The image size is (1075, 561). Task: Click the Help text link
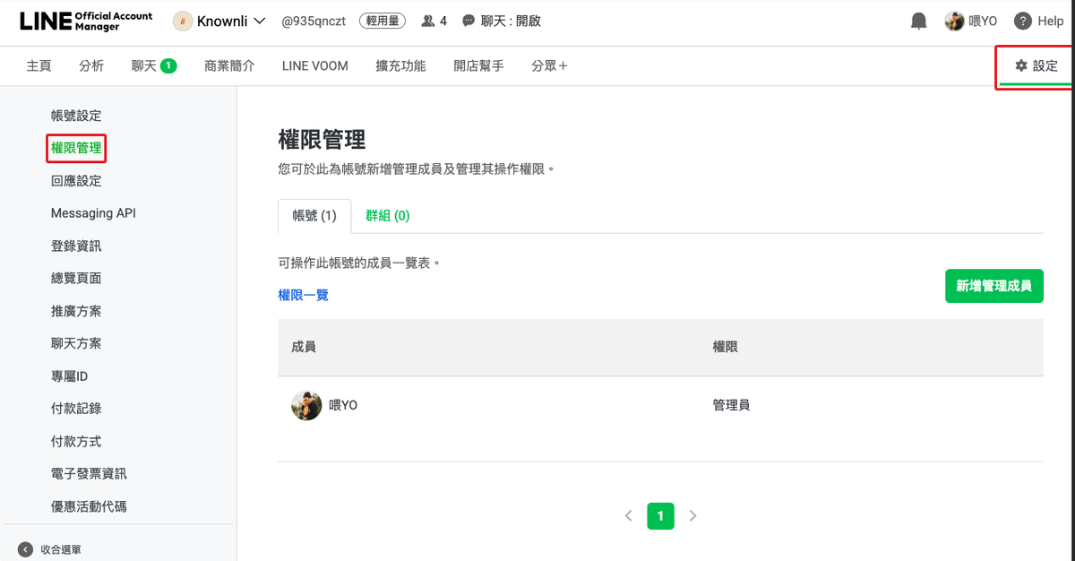1050,21
